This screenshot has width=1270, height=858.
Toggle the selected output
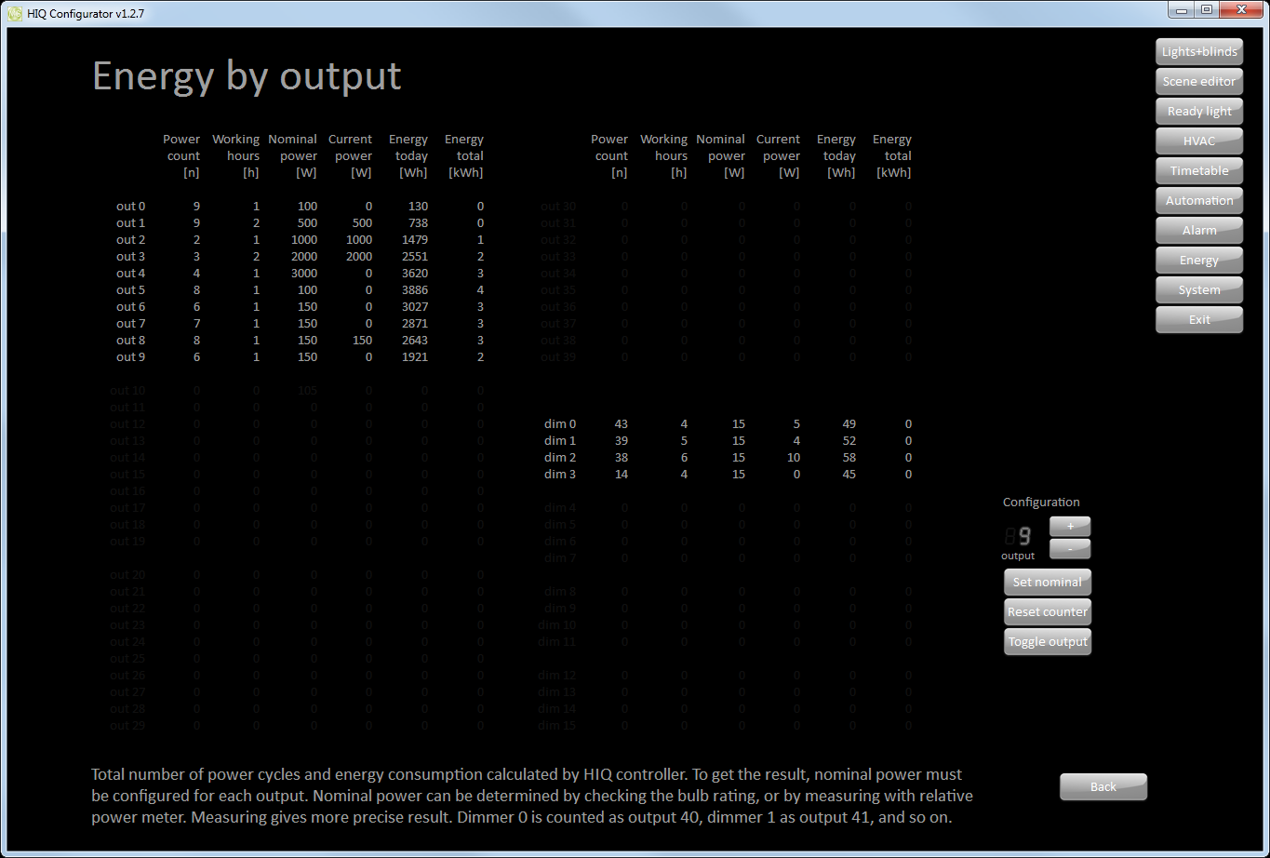(x=1047, y=642)
